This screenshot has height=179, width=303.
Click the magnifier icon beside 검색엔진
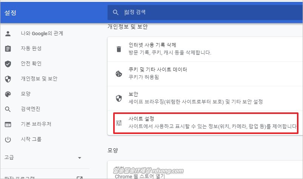click(8, 109)
